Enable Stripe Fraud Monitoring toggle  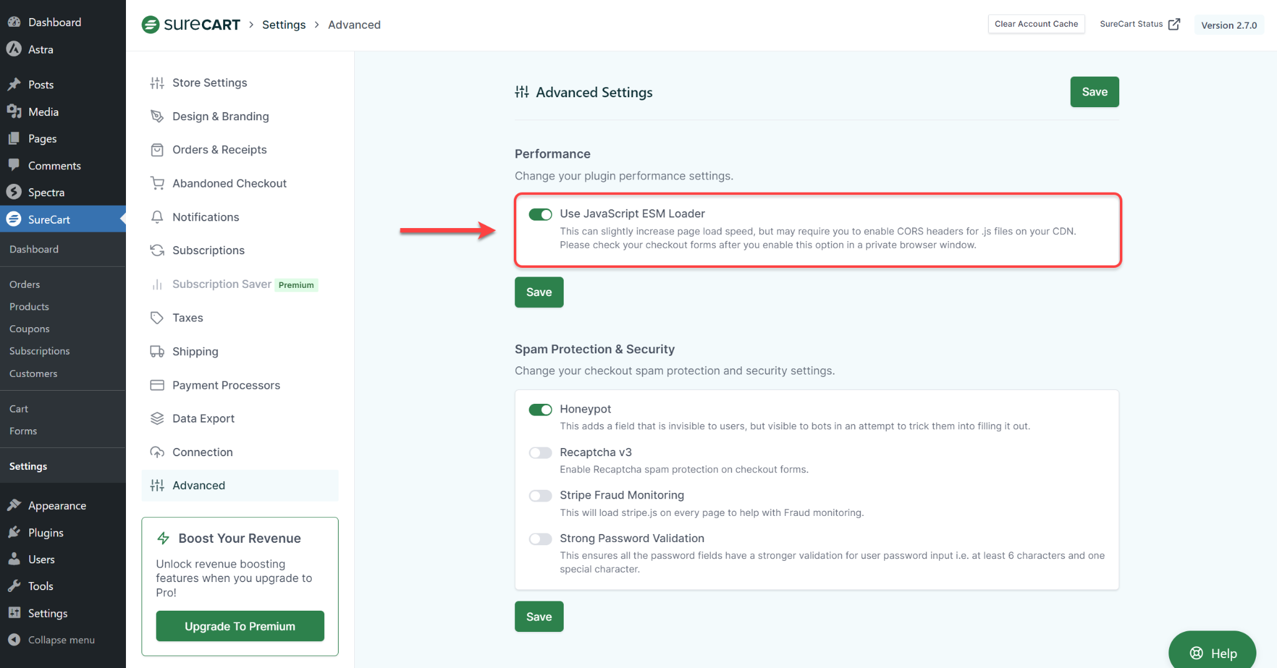[x=540, y=495]
